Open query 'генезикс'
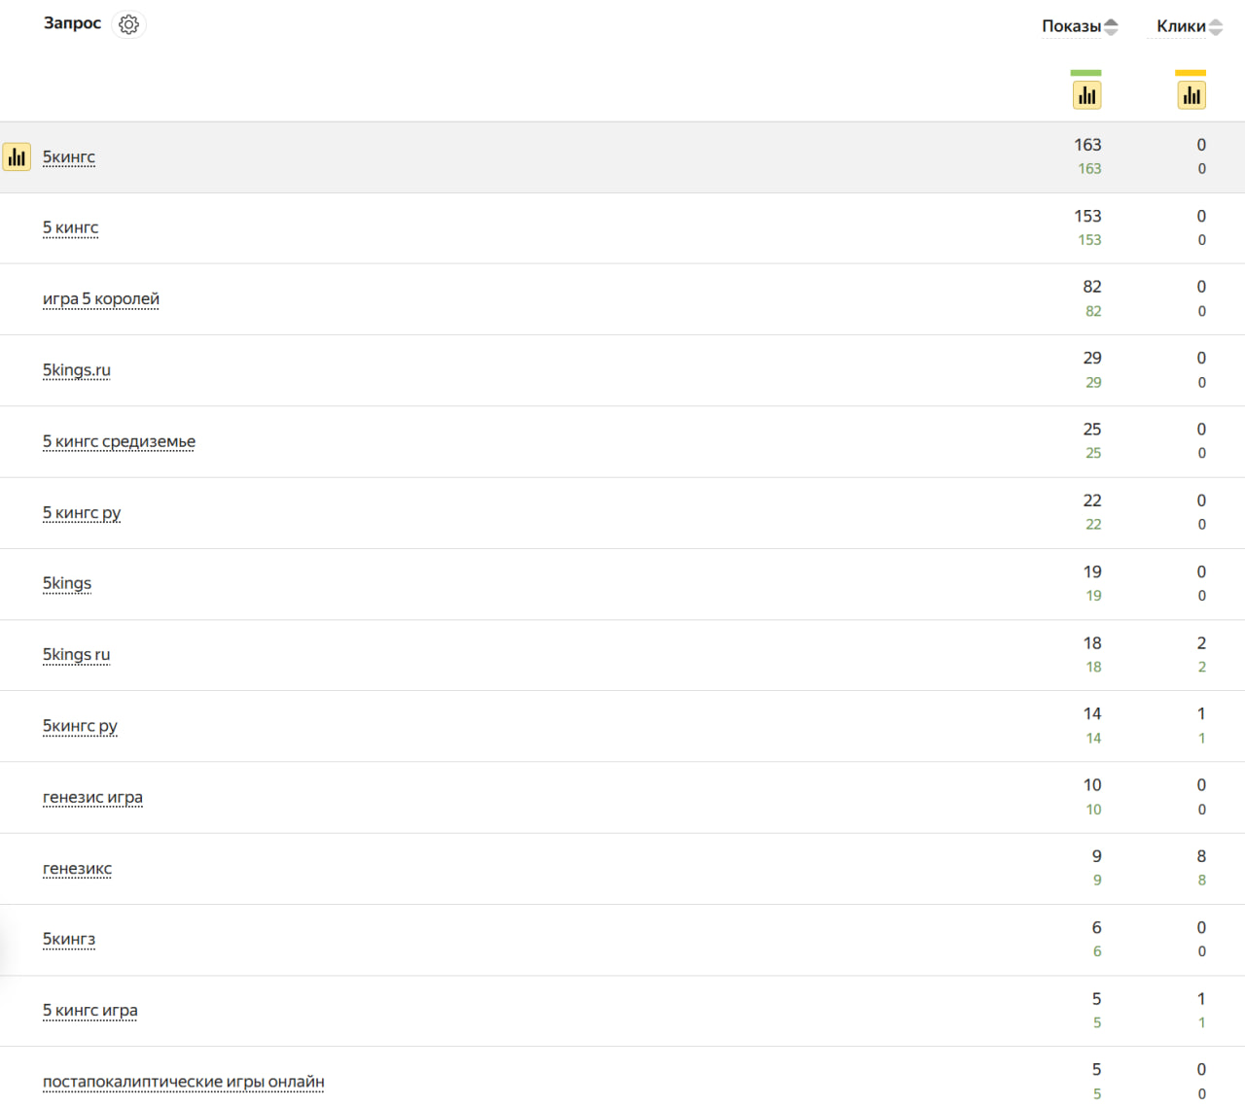The width and height of the screenshot is (1245, 1106). point(77,868)
